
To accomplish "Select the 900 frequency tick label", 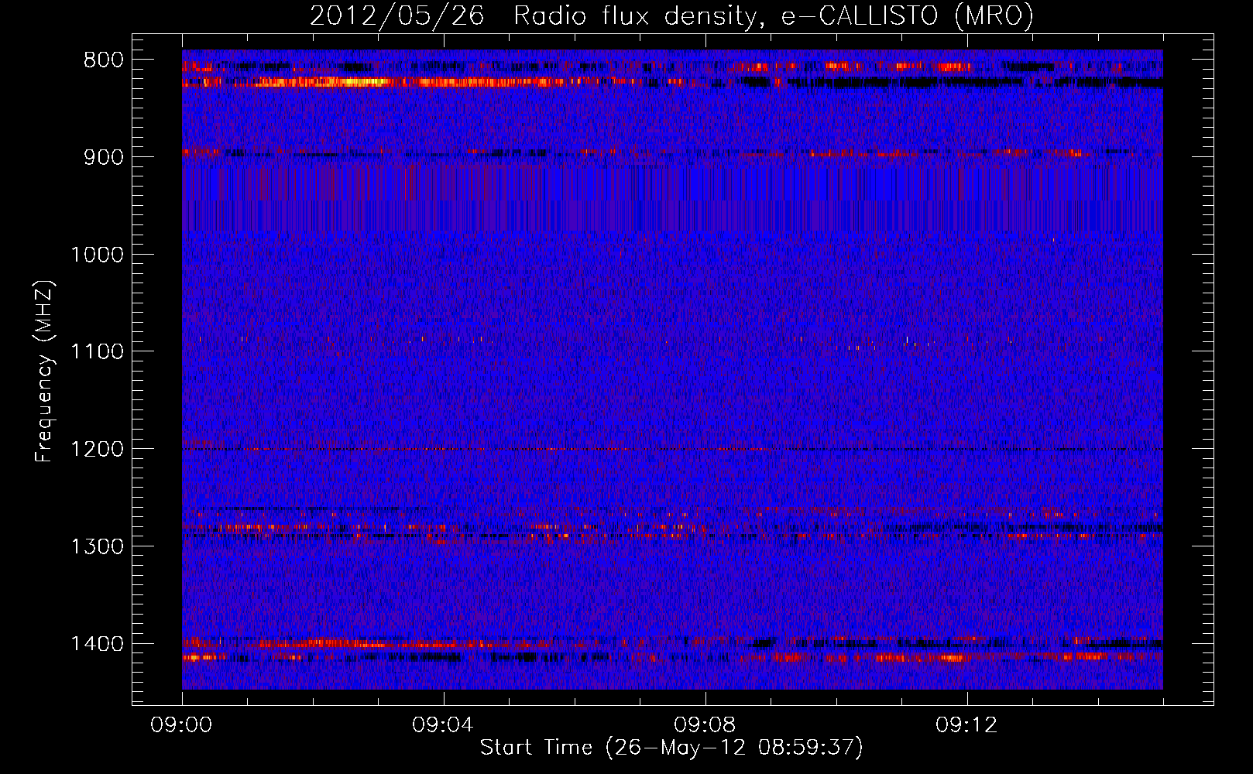I will point(104,157).
